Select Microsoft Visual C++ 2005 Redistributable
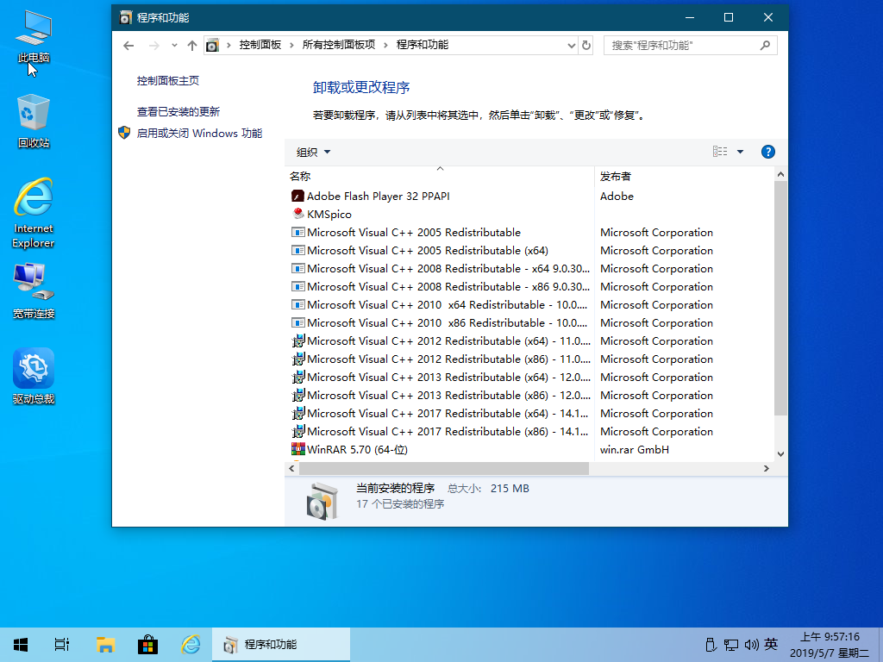 [413, 232]
